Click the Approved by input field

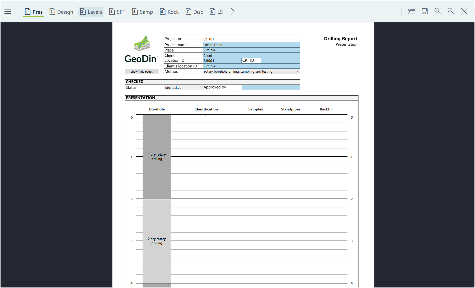click(271, 87)
